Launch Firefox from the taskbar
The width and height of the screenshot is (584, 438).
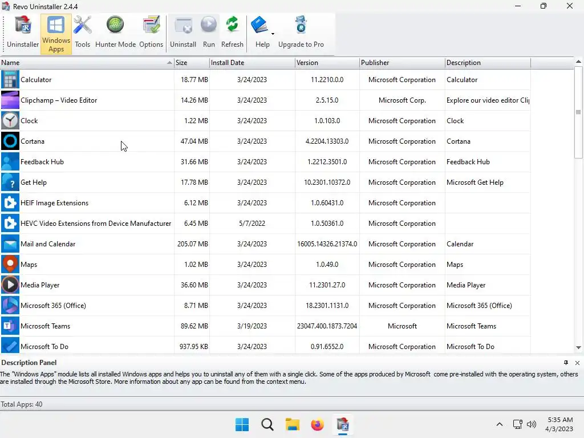coord(317,424)
